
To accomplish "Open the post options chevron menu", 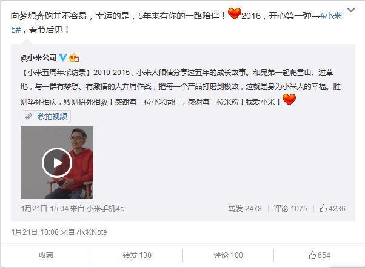I will [351, 10].
